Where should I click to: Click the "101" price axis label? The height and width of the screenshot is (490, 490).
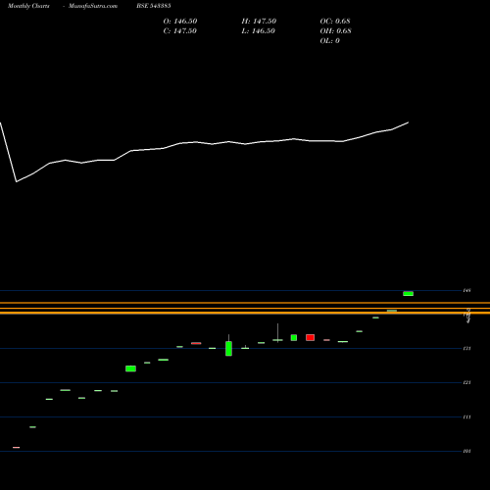coord(467,451)
